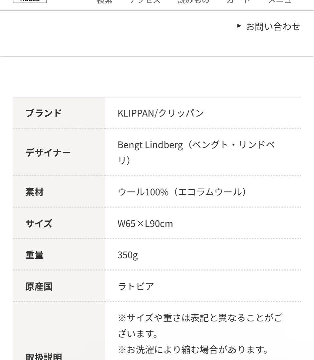
Task: Click the 素材 row label
Action: (x=35, y=192)
